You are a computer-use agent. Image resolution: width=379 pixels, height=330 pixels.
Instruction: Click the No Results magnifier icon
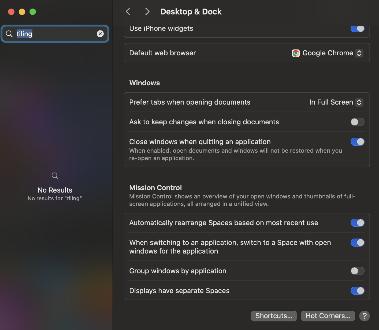(55, 176)
